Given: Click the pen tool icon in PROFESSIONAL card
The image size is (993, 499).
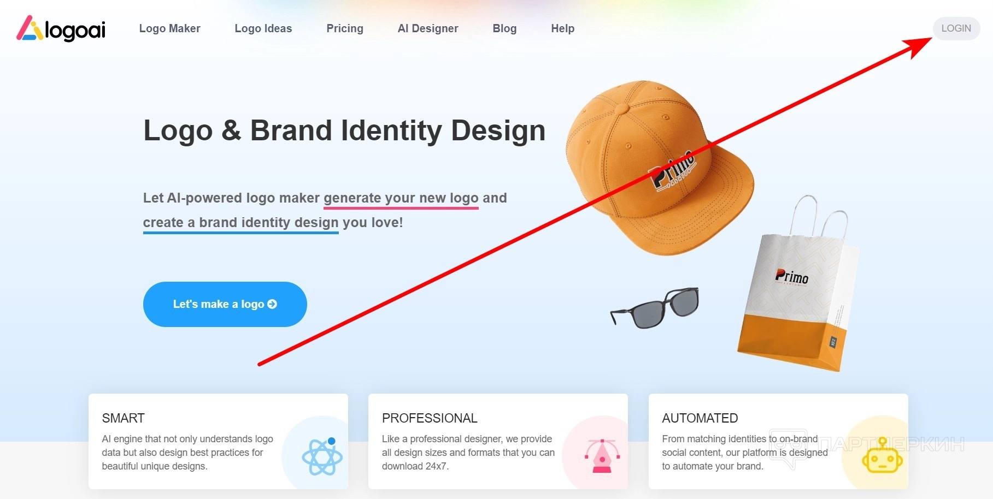Looking at the screenshot, I should (602, 456).
